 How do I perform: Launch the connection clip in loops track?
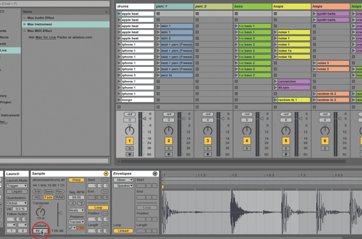[275, 81]
